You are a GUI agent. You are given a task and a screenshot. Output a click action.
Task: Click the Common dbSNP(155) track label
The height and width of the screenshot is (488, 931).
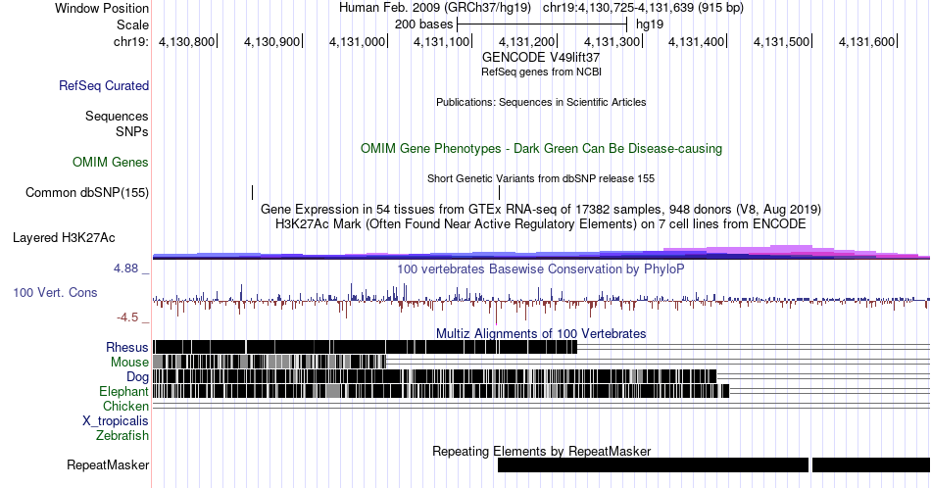[87, 192]
